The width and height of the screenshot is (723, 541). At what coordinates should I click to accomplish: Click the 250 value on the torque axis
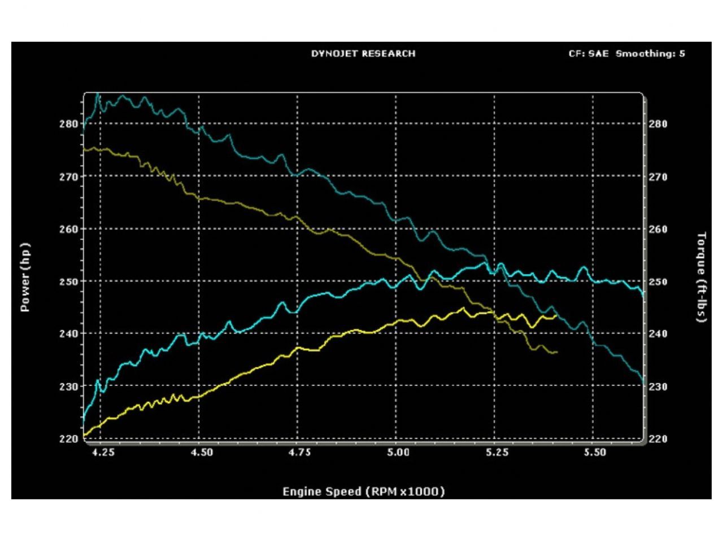click(x=658, y=281)
